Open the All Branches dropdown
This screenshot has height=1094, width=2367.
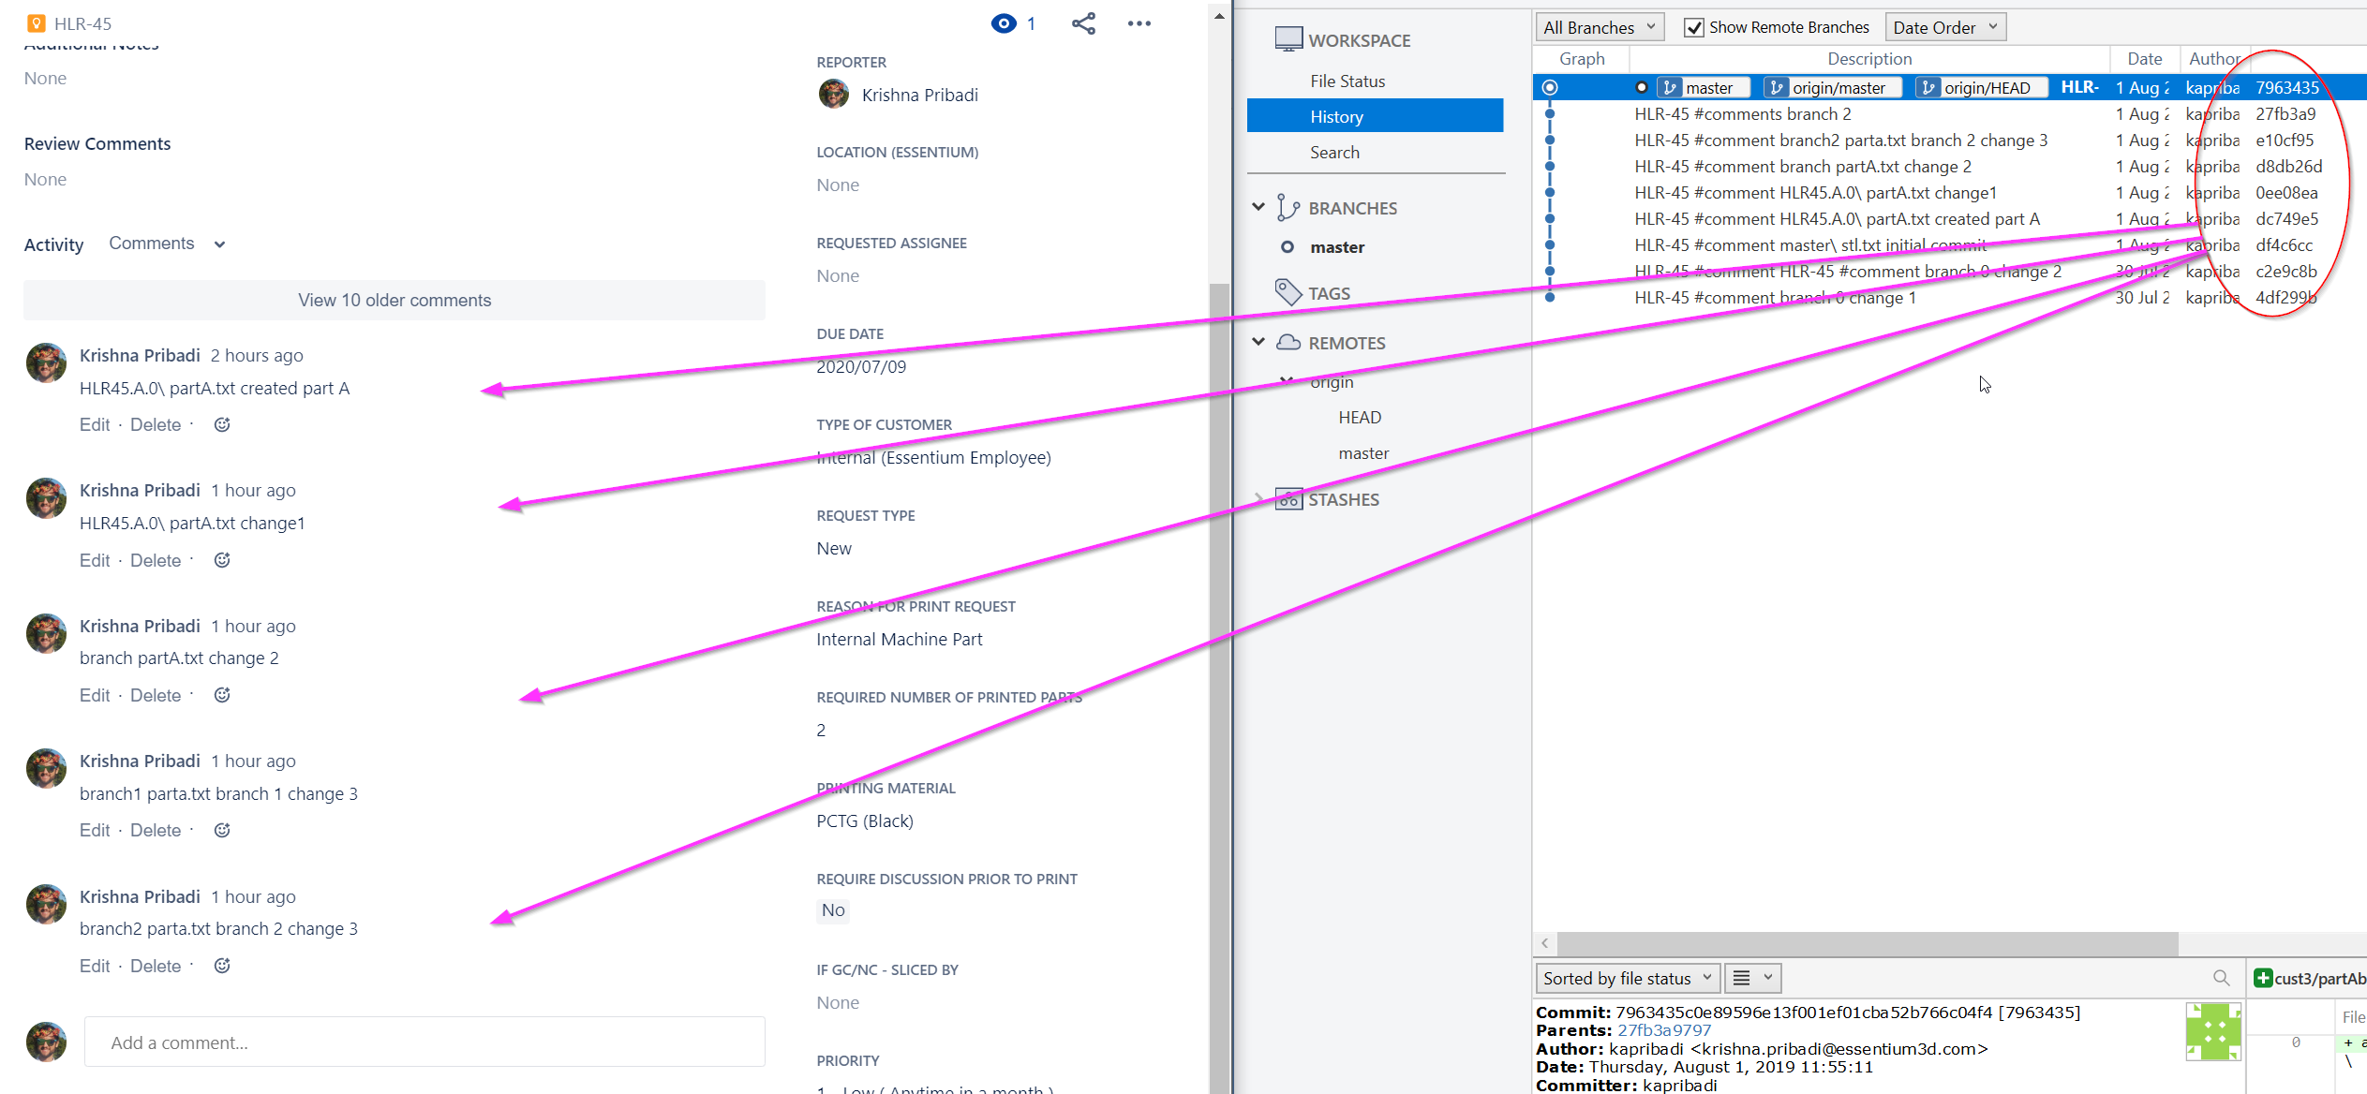tap(1599, 27)
